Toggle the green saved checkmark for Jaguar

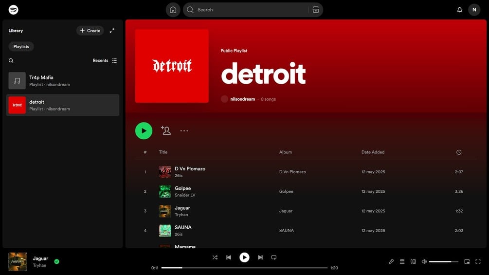pyautogui.click(x=57, y=261)
